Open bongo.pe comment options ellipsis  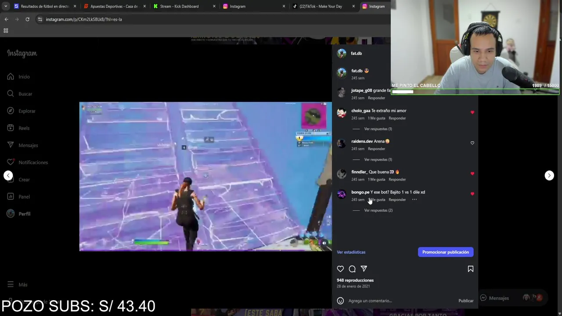(x=414, y=200)
